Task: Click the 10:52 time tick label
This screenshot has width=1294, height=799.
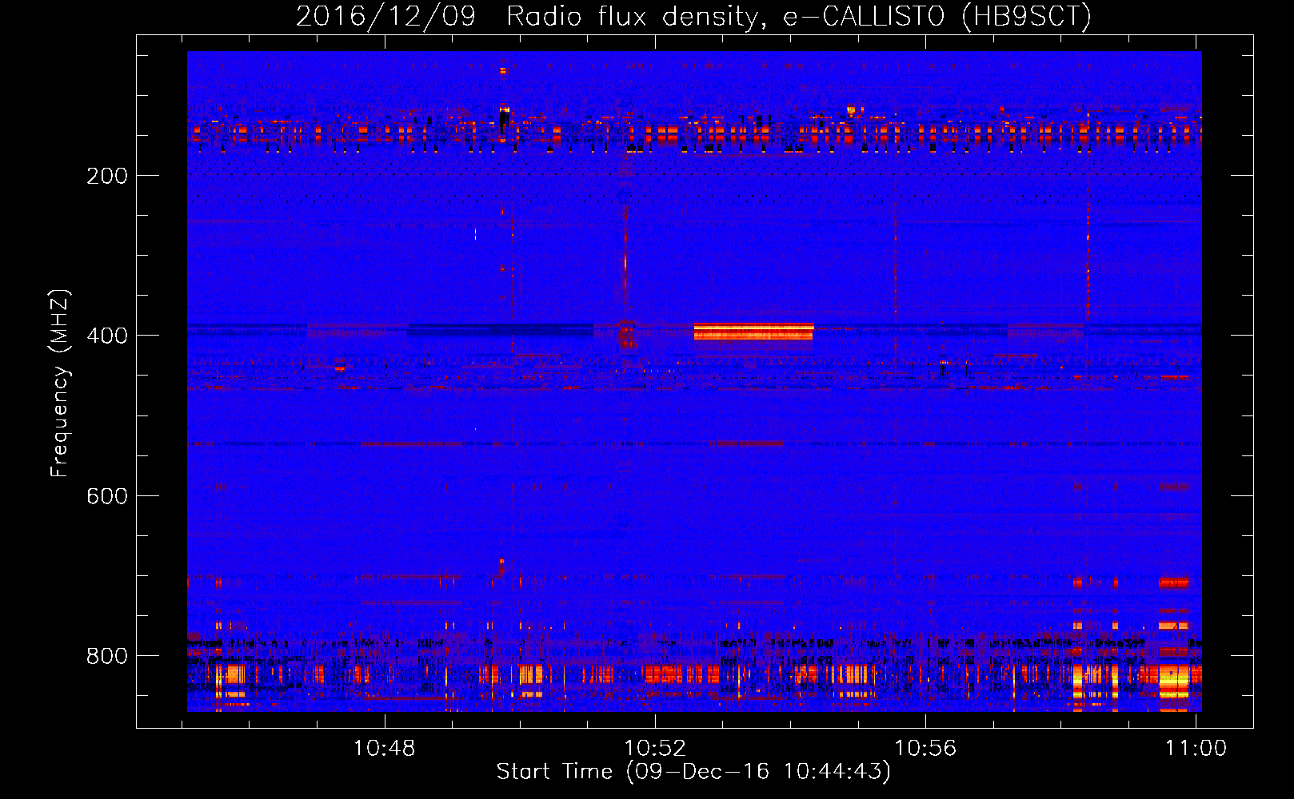Action: [x=655, y=749]
